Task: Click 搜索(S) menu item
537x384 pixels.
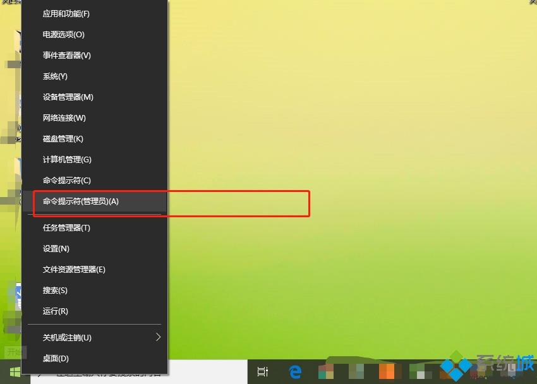Action: pyautogui.click(x=55, y=291)
